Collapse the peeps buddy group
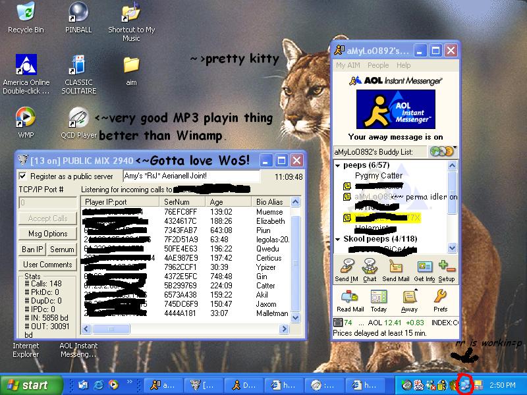Image resolution: width=527 pixels, height=395 pixels. click(x=337, y=166)
